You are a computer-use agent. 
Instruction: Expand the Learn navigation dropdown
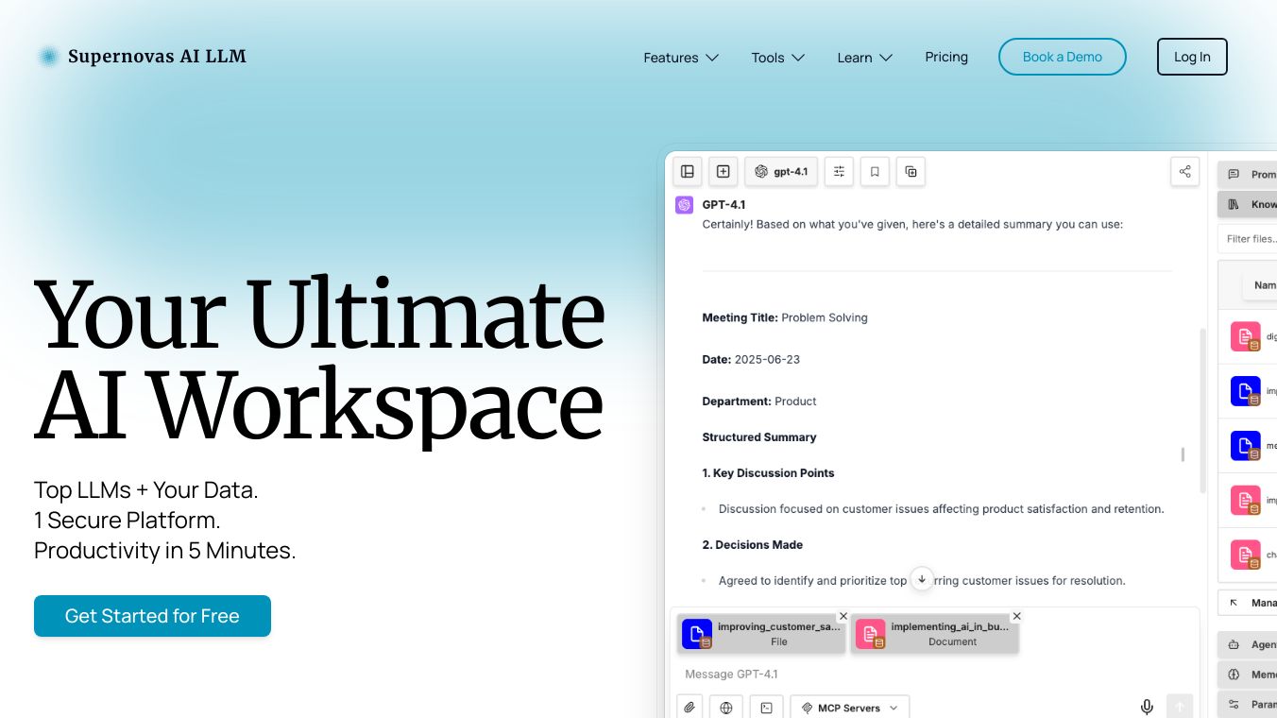[864, 58]
